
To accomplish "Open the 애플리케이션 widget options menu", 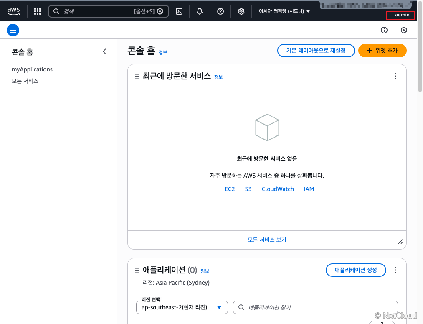I will point(395,270).
